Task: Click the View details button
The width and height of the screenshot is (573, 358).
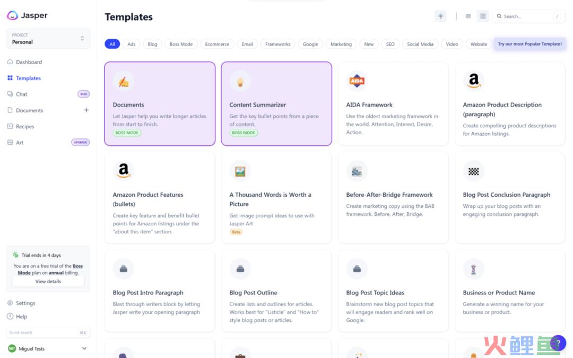Action: coord(48,281)
